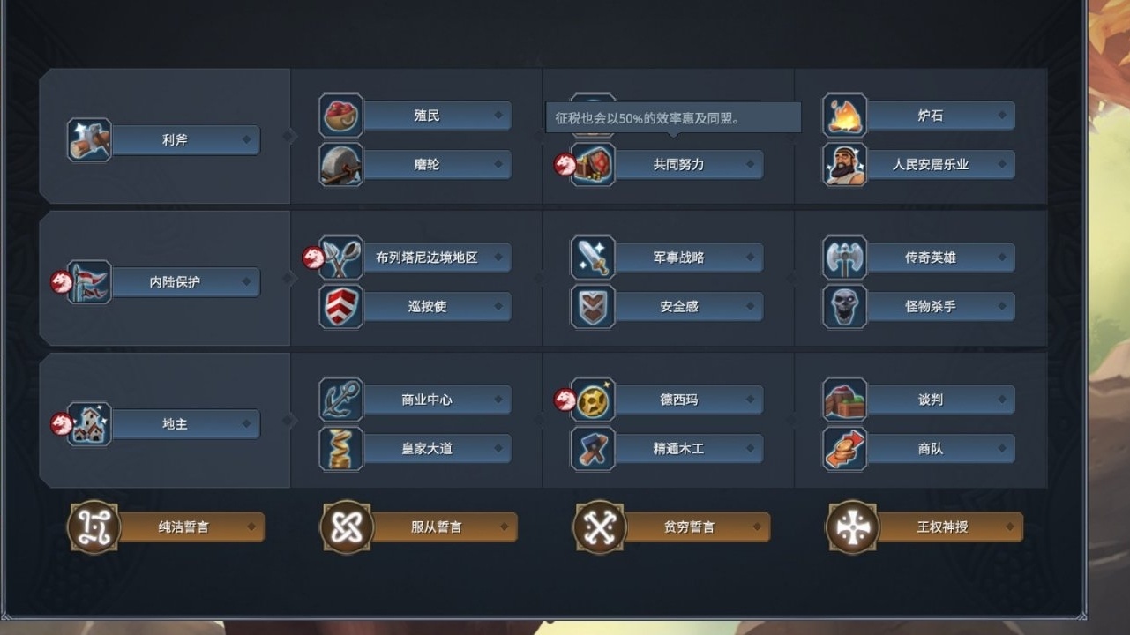Viewport: 1130px width, 635px height.
Task: Click the 怪物杀手 skull icon
Action: 845,306
